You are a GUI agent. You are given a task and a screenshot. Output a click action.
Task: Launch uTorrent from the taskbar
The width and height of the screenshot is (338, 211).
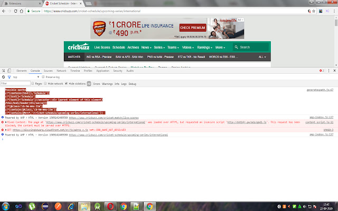[x=32, y=206]
